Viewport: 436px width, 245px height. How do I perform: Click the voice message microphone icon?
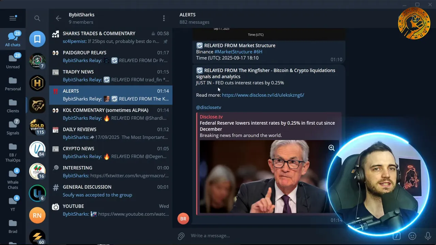coord(428,236)
